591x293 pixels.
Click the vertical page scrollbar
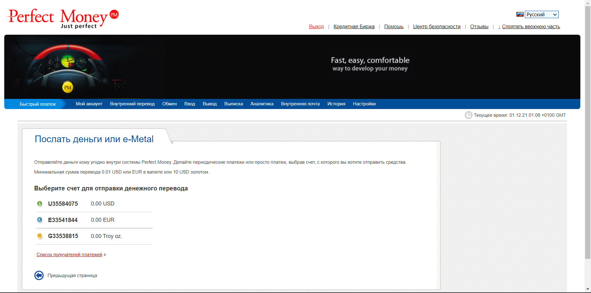point(588,132)
